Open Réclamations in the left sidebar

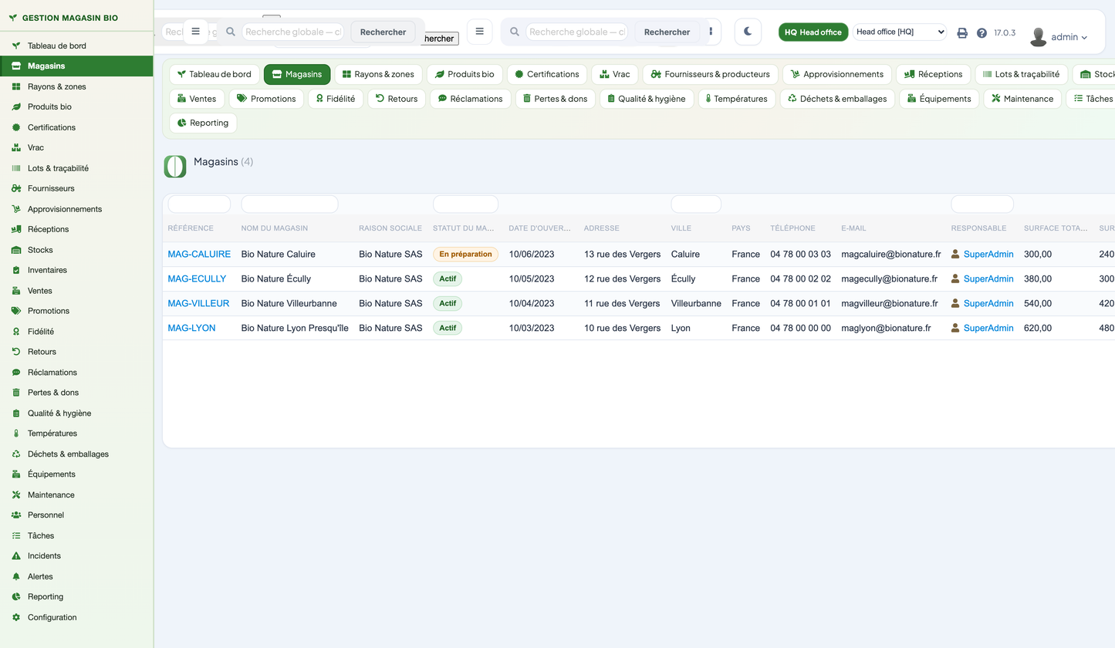[76, 372]
